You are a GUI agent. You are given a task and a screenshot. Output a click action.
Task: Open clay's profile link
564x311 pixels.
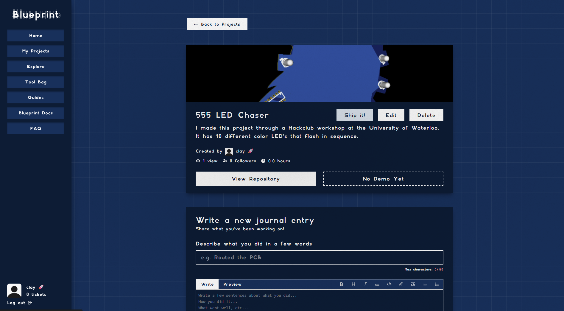(x=240, y=151)
